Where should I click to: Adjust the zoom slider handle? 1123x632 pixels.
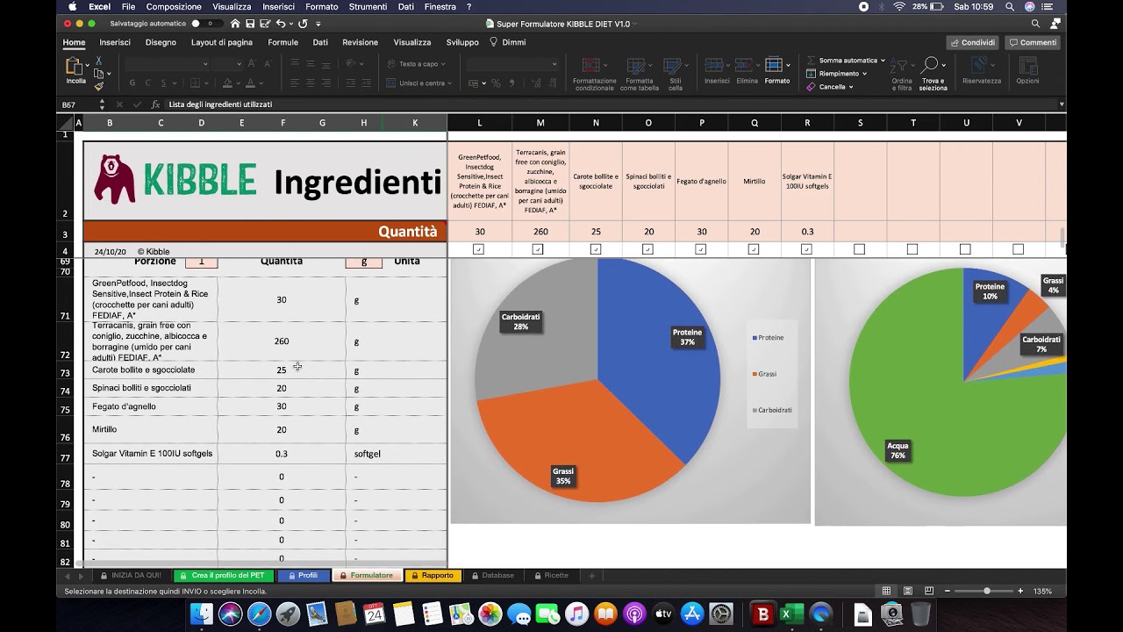click(987, 591)
